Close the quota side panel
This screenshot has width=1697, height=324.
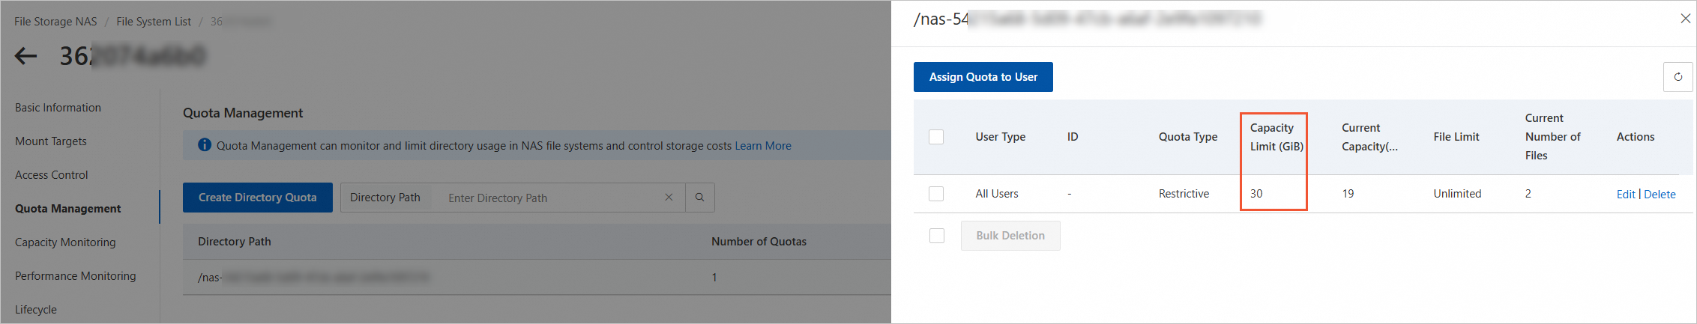[1685, 19]
